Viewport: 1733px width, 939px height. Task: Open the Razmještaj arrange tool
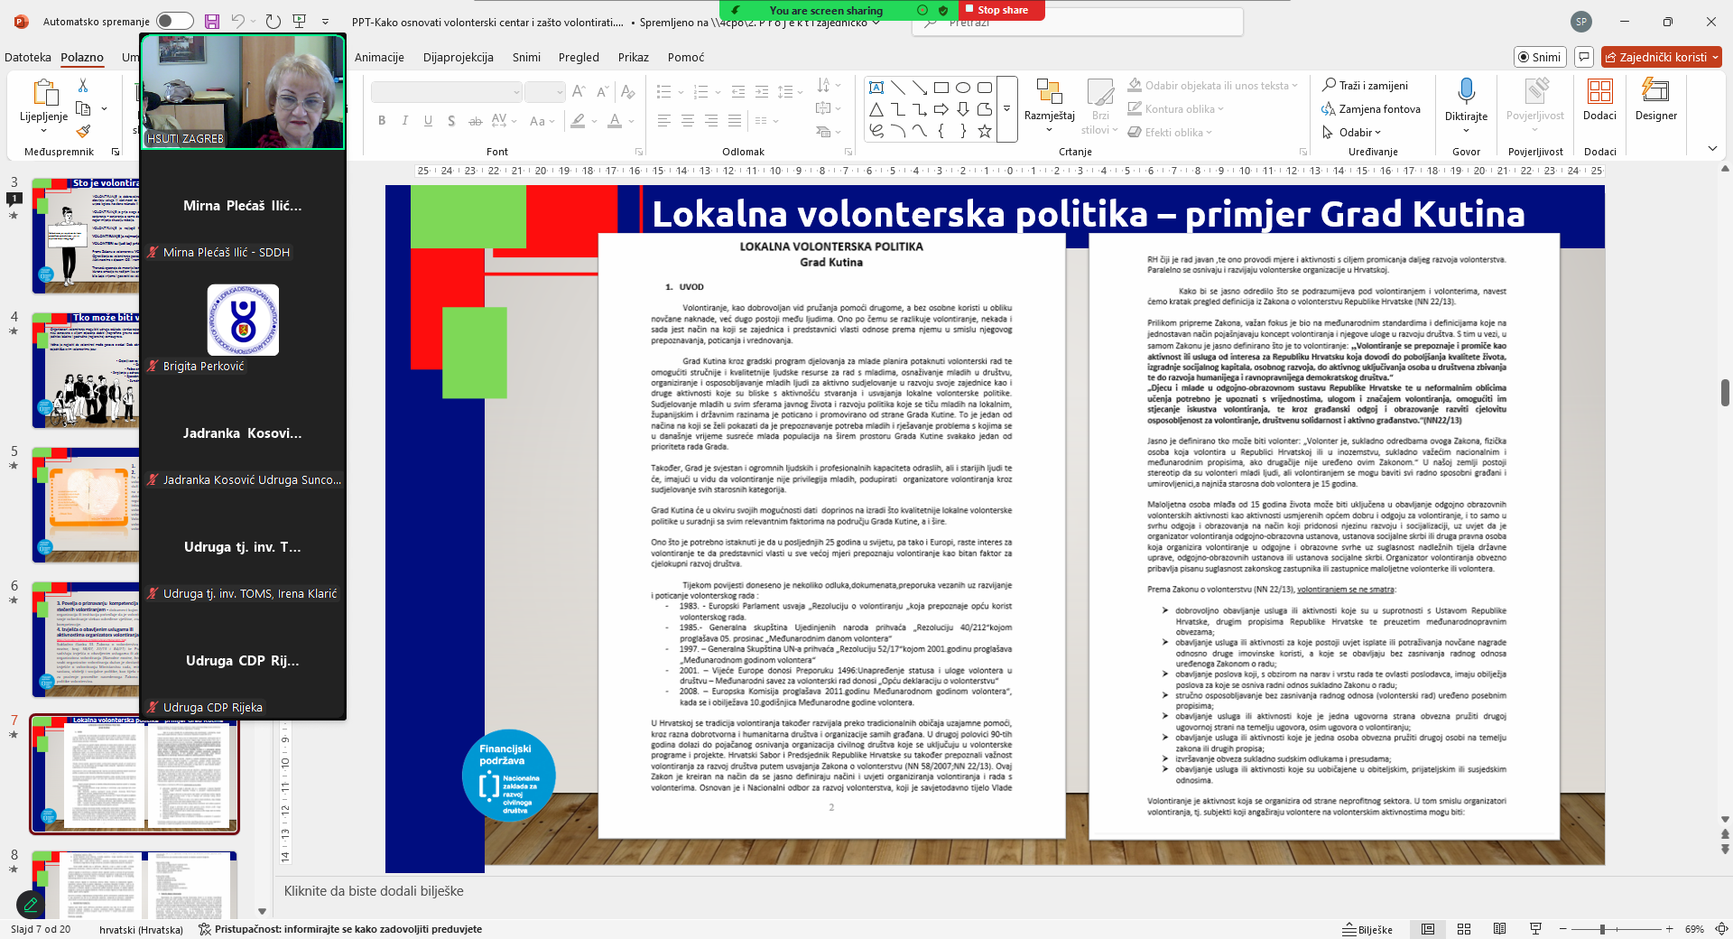[1049, 98]
